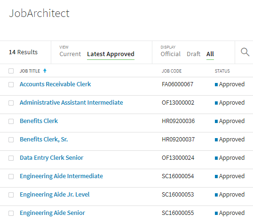Sort by the Job Code column header
253x222 pixels.
pos(172,71)
